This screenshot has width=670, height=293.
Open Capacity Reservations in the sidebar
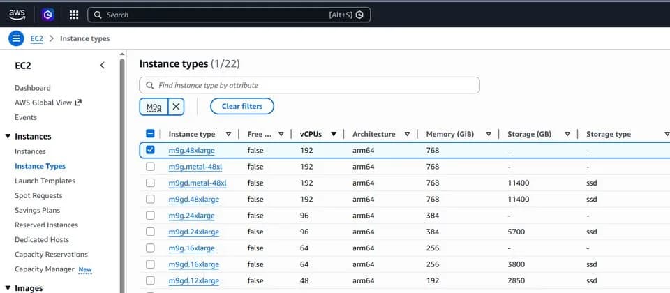coord(51,255)
